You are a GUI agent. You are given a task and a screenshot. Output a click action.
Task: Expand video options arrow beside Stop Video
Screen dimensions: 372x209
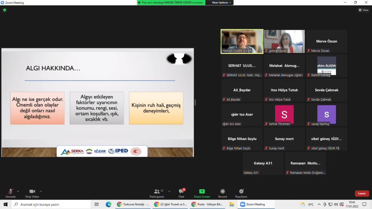(41, 191)
